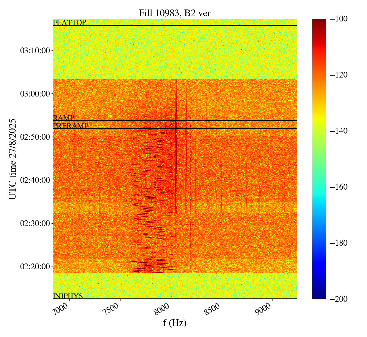Screen dimensions: 367x337
Task: Click the 02:20:00 time tick label
Action: tap(35, 267)
